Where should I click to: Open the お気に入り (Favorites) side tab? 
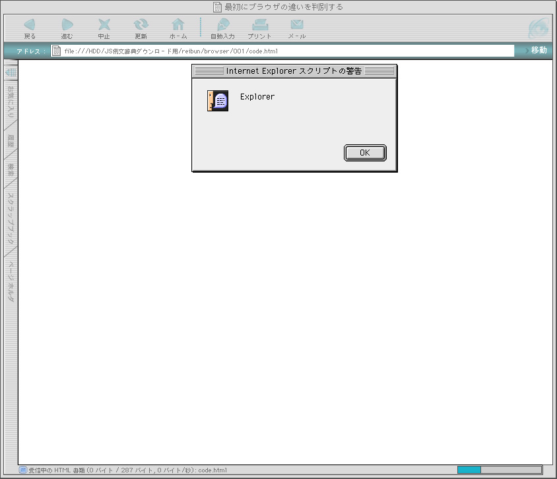pyautogui.click(x=11, y=101)
